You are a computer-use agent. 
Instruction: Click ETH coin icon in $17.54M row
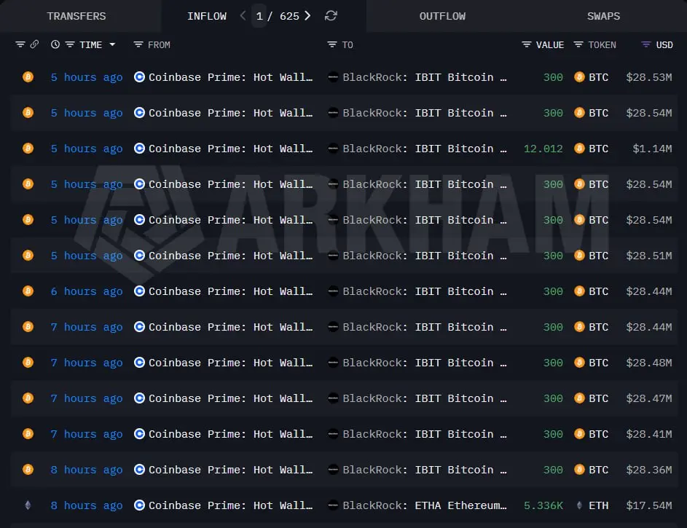coord(579,505)
